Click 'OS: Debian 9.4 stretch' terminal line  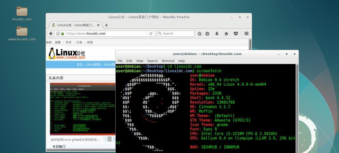tap(215, 80)
